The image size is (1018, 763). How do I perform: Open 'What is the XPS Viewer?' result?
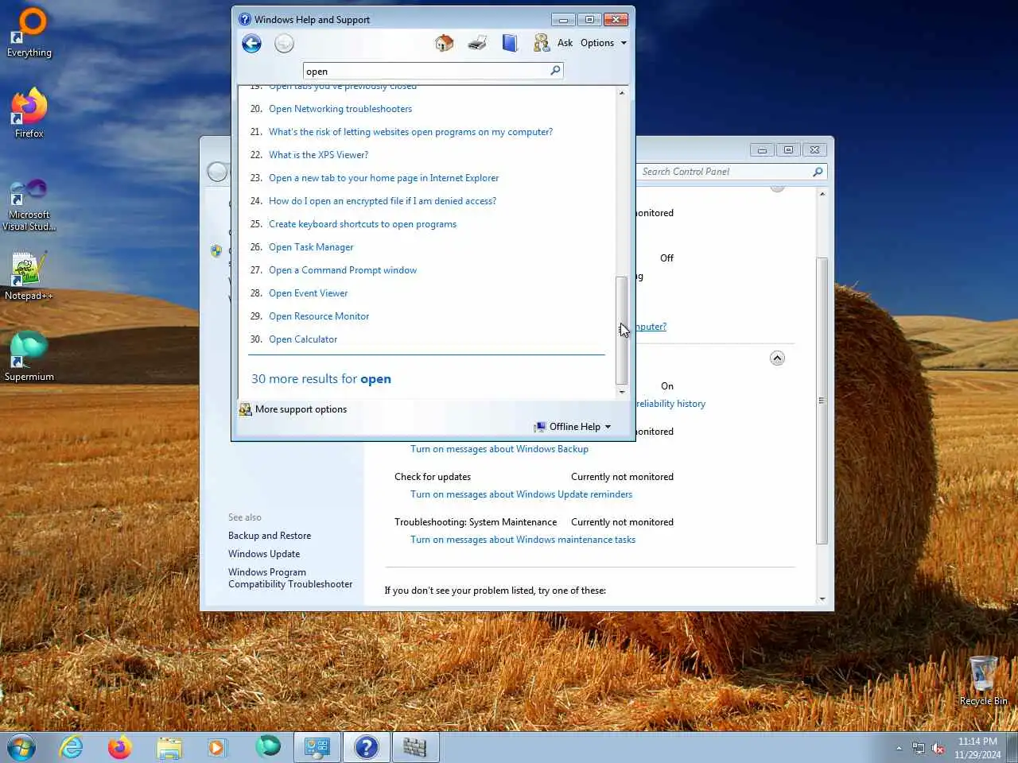(318, 155)
